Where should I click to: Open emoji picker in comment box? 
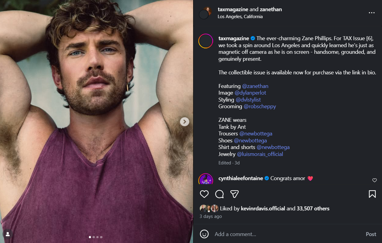pyautogui.click(x=204, y=234)
